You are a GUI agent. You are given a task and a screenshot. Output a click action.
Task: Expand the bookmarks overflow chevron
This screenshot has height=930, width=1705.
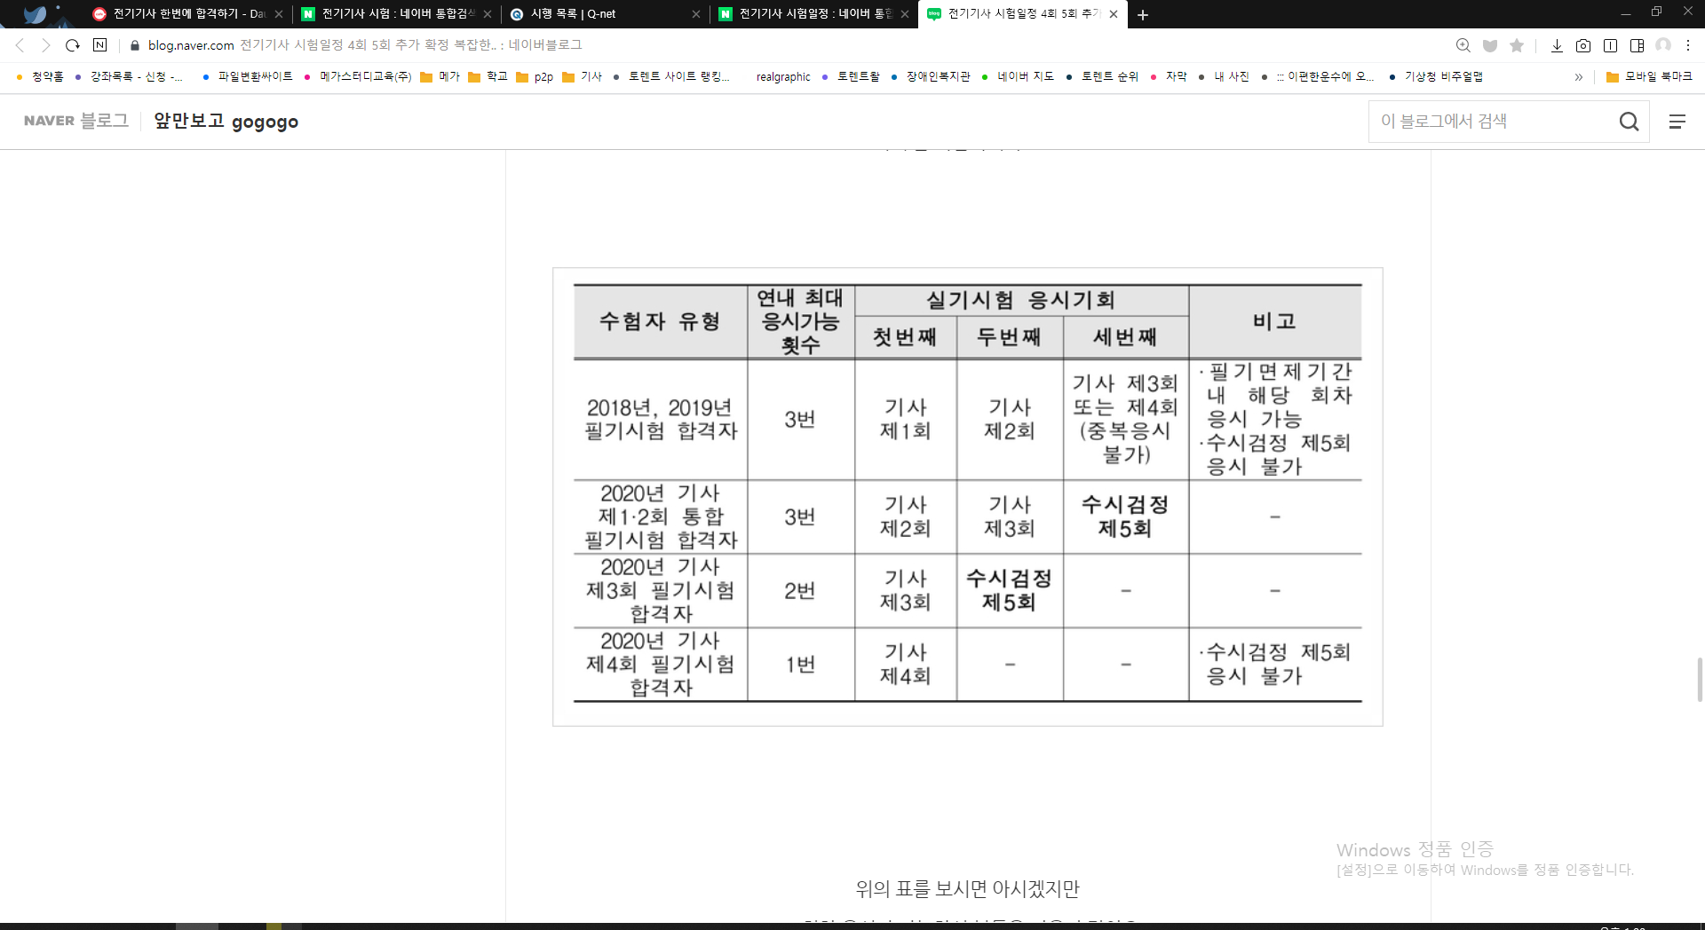coord(1580,77)
